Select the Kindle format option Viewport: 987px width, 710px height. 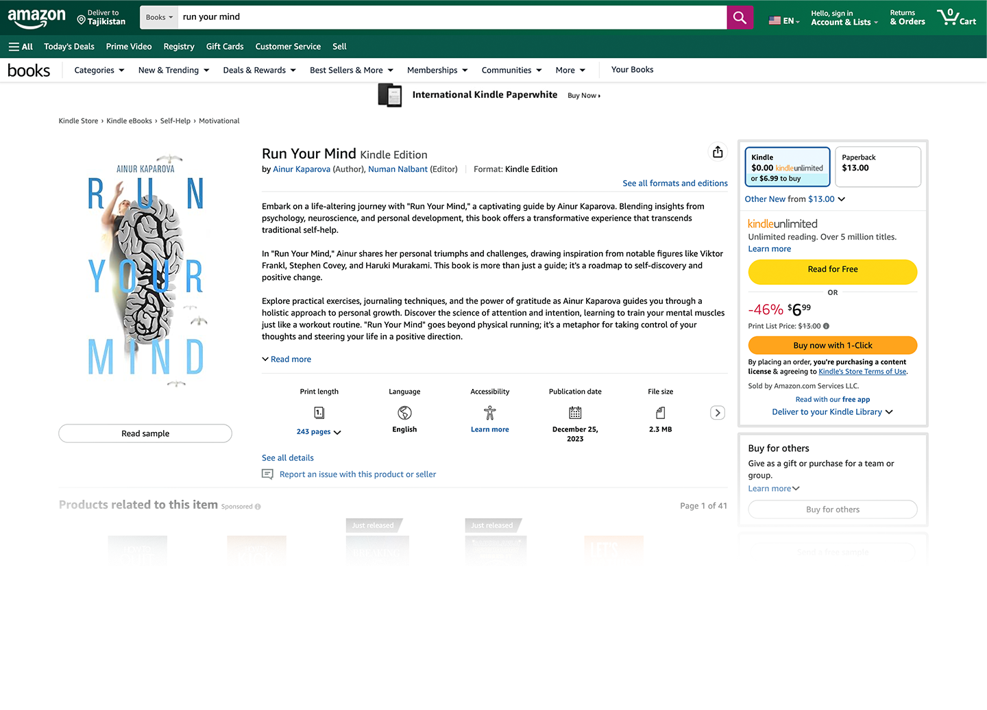click(788, 167)
